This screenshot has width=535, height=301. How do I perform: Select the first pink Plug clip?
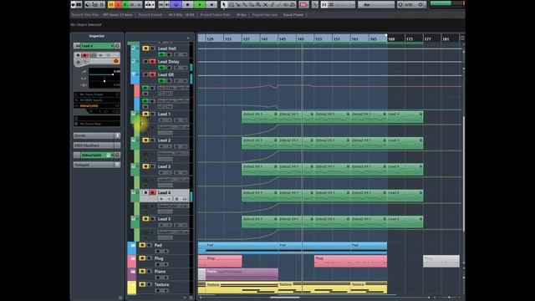(220, 261)
